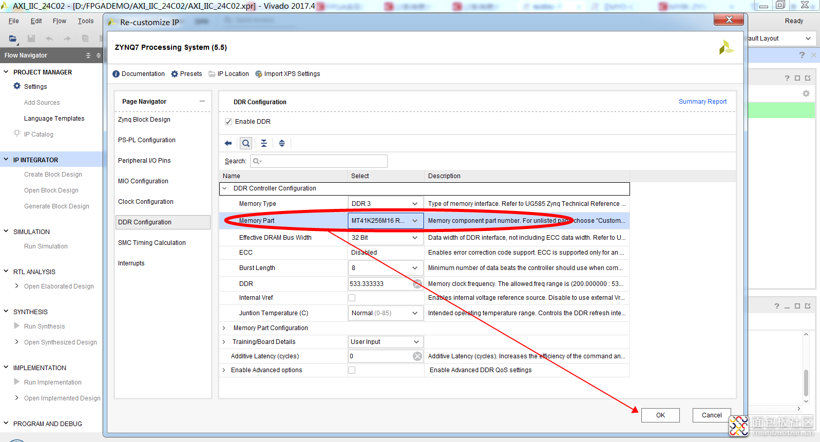
Task: Select Interrupts page
Action: click(131, 263)
